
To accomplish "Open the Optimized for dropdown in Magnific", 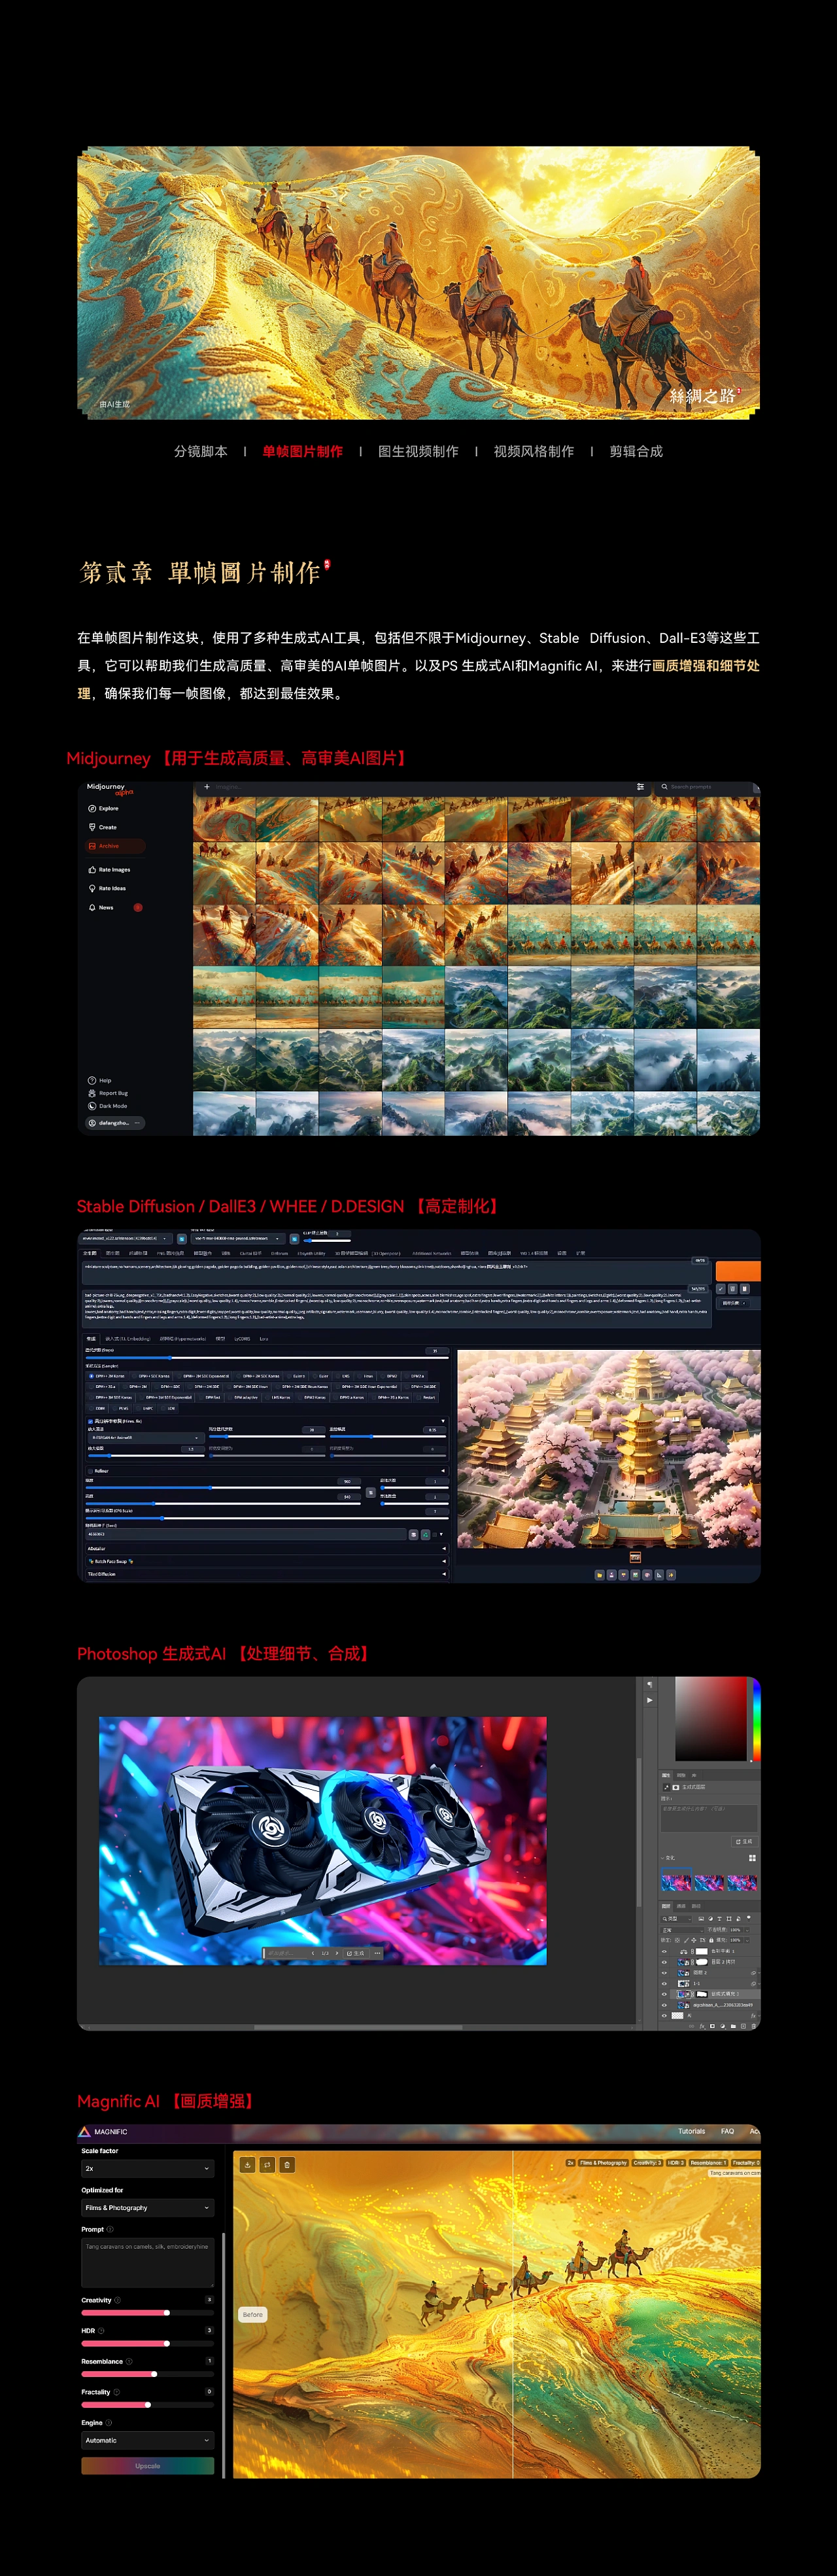I will pos(148,2207).
